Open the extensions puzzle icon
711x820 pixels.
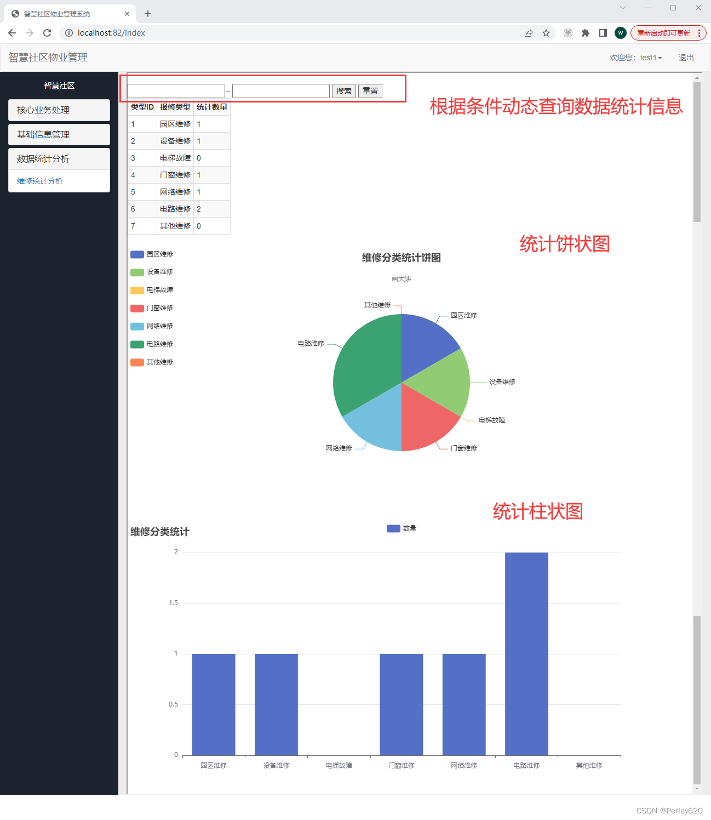pyautogui.click(x=586, y=33)
